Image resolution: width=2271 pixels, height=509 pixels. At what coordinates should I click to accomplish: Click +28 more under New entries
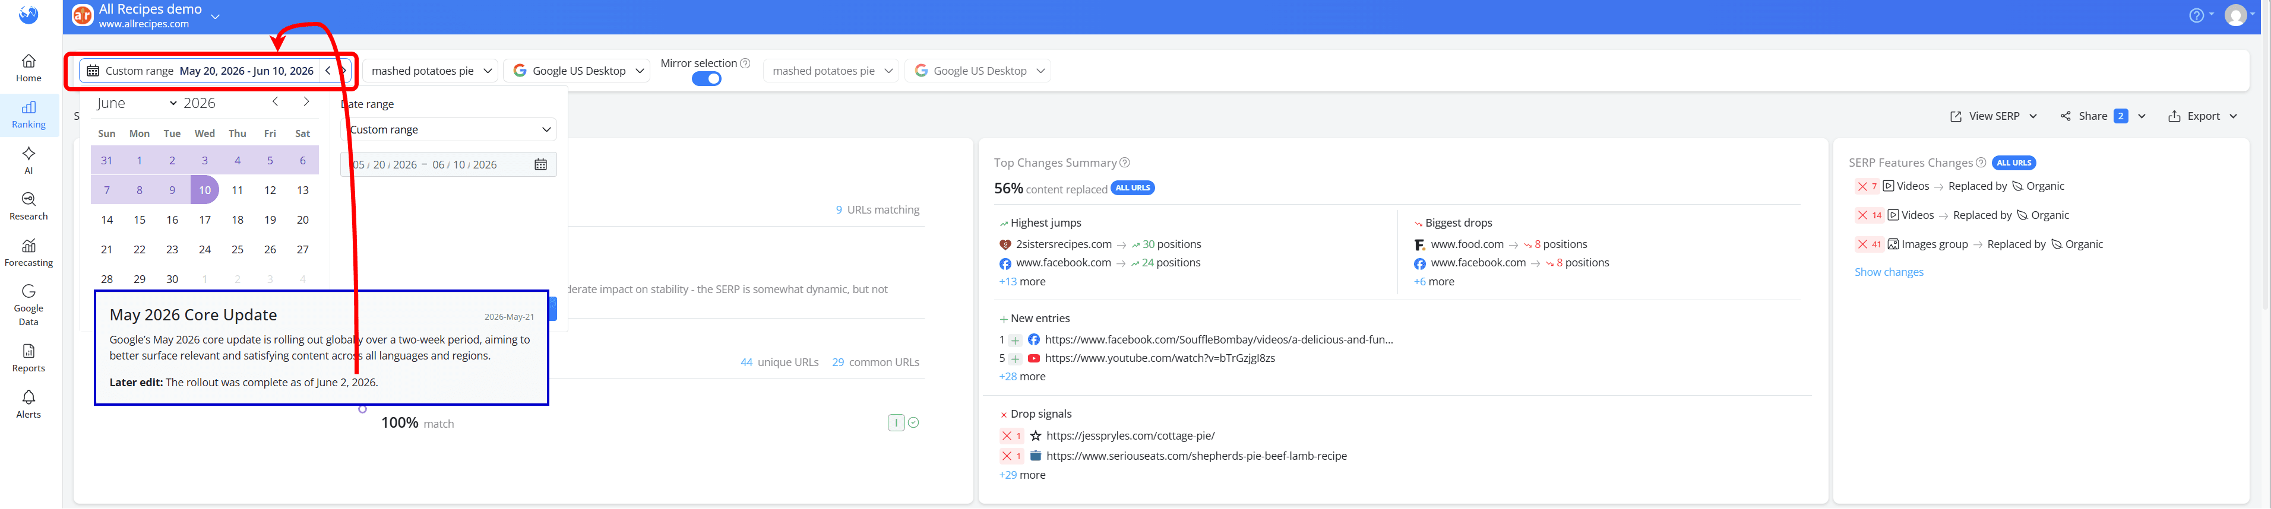(1022, 377)
